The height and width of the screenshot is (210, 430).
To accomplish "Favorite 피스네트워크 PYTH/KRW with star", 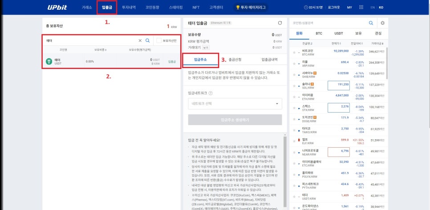I will (x=294, y=186).
